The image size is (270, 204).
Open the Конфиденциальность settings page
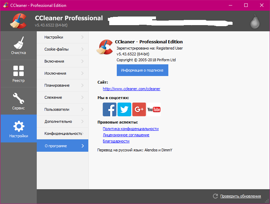coord(63,133)
